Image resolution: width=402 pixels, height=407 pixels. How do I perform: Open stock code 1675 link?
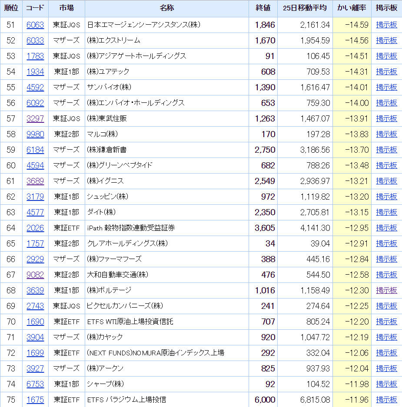(x=35, y=400)
